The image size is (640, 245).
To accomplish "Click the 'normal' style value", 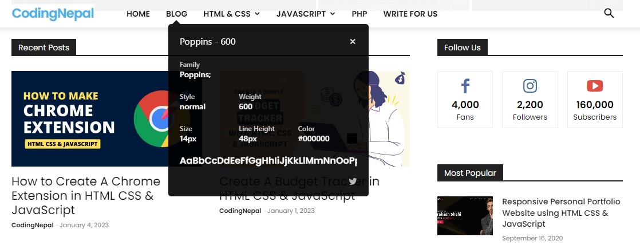I will (x=193, y=106).
